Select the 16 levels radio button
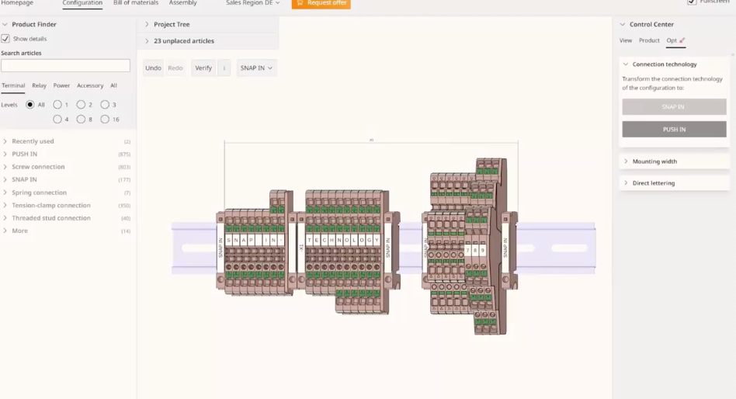Image resolution: width=736 pixels, height=399 pixels. [105, 120]
